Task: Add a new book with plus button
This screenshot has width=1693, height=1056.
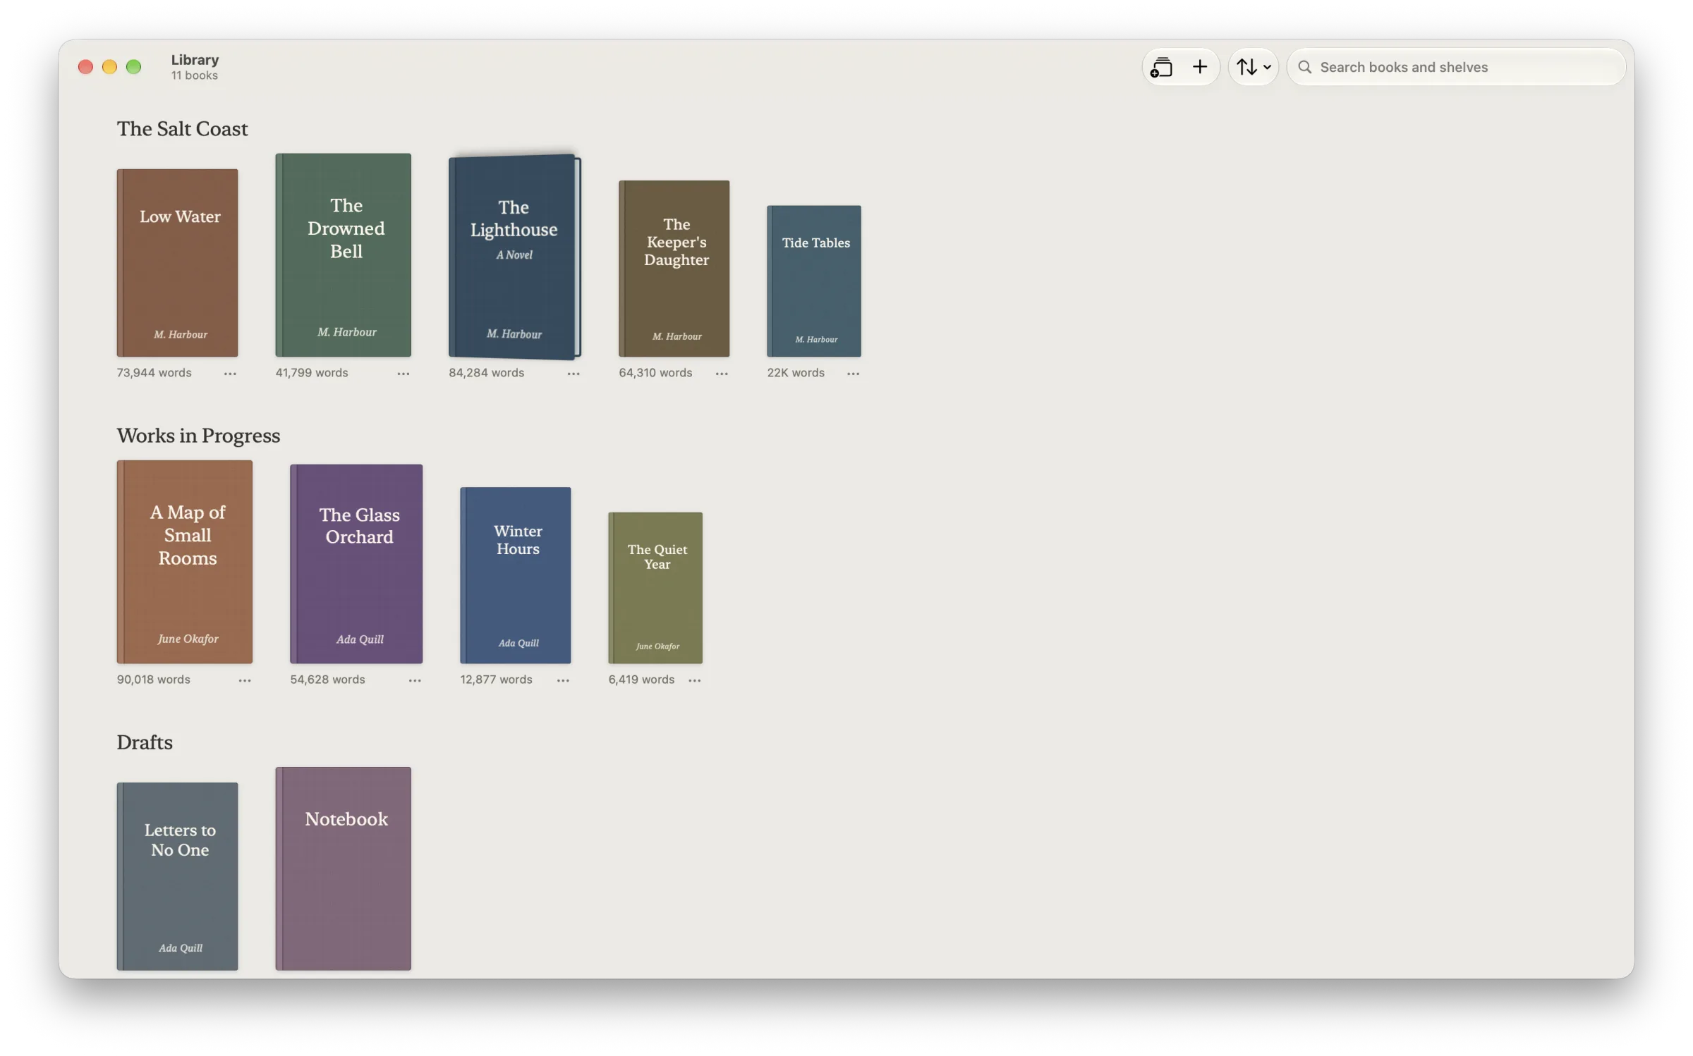Action: click(x=1200, y=67)
